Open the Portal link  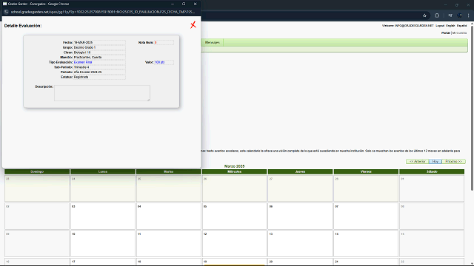tap(446, 33)
